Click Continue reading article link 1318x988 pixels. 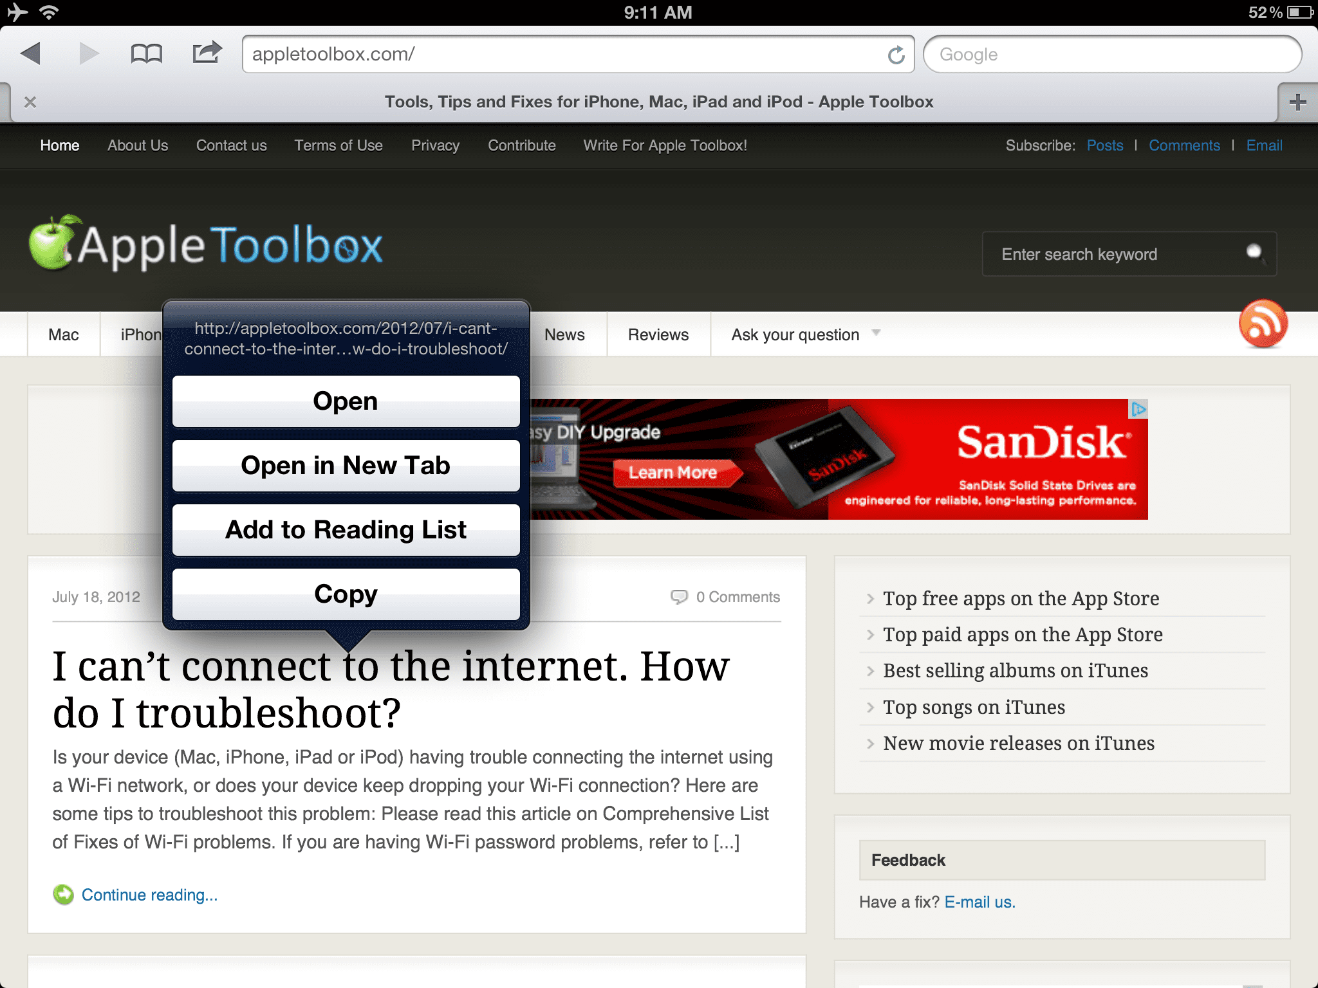click(x=149, y=895)
